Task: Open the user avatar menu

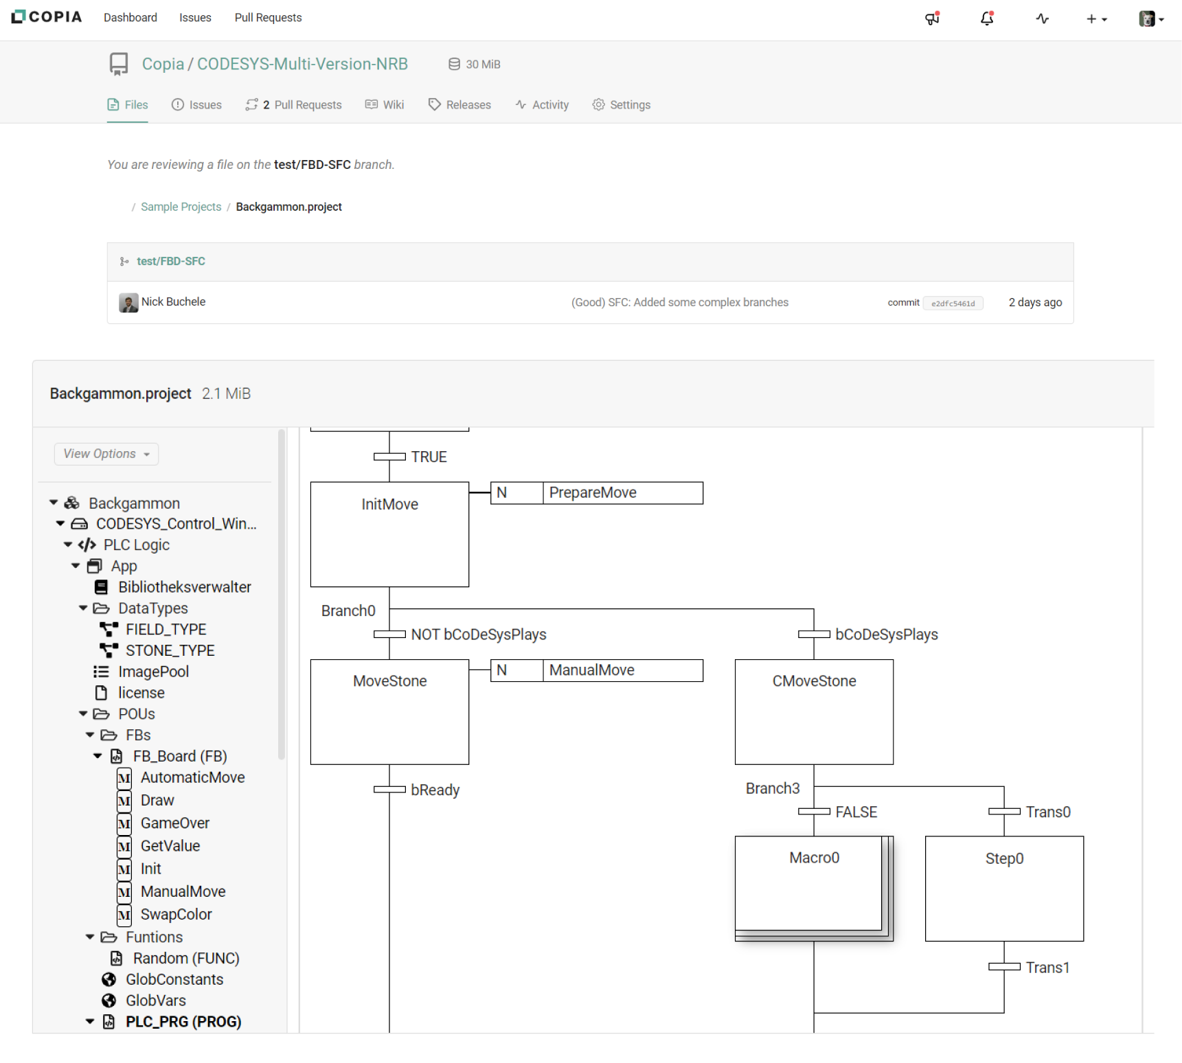Action: [x=1150, y=19]
